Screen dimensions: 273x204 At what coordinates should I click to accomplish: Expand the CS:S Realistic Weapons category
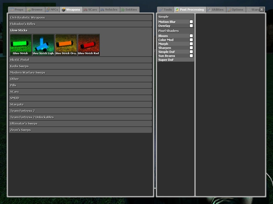tap(80, 18)
